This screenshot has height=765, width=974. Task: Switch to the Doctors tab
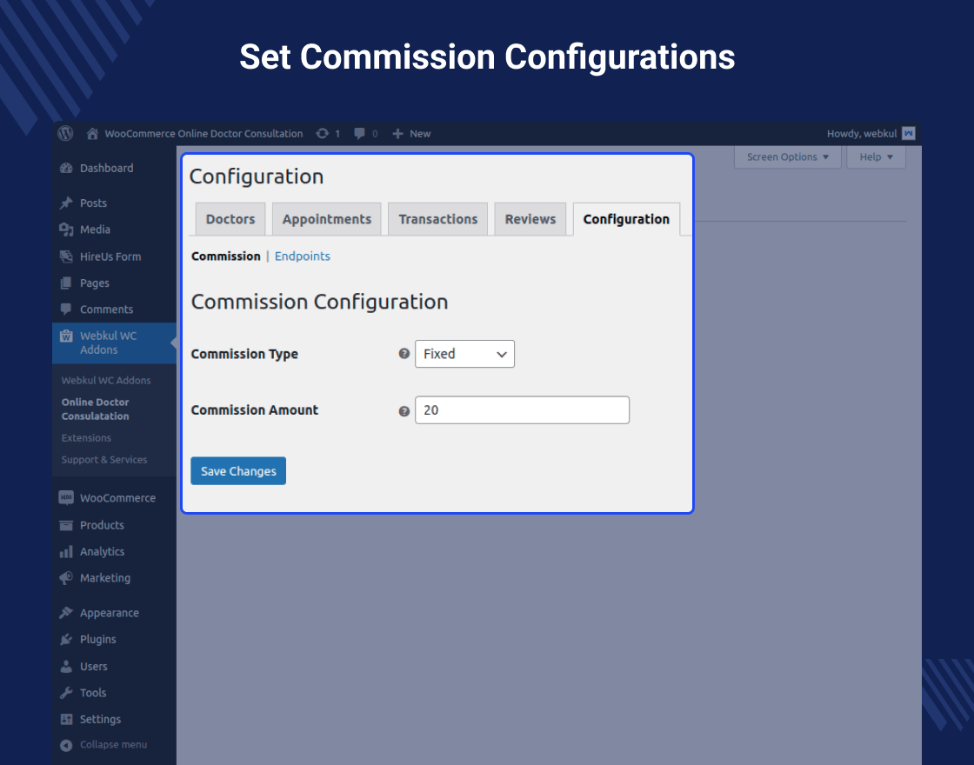(230, 219)
